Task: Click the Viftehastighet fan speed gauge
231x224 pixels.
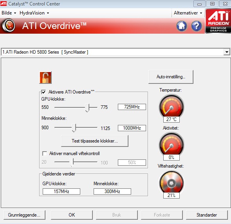Action: coord(171,183)
